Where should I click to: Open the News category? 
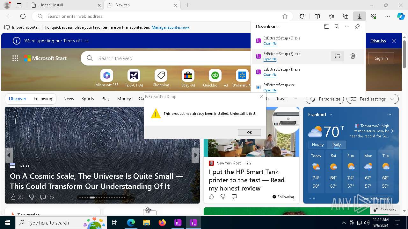click(x=69, y=99)
